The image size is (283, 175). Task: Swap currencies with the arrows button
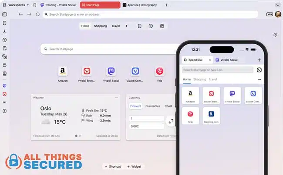tap(171, 121)
